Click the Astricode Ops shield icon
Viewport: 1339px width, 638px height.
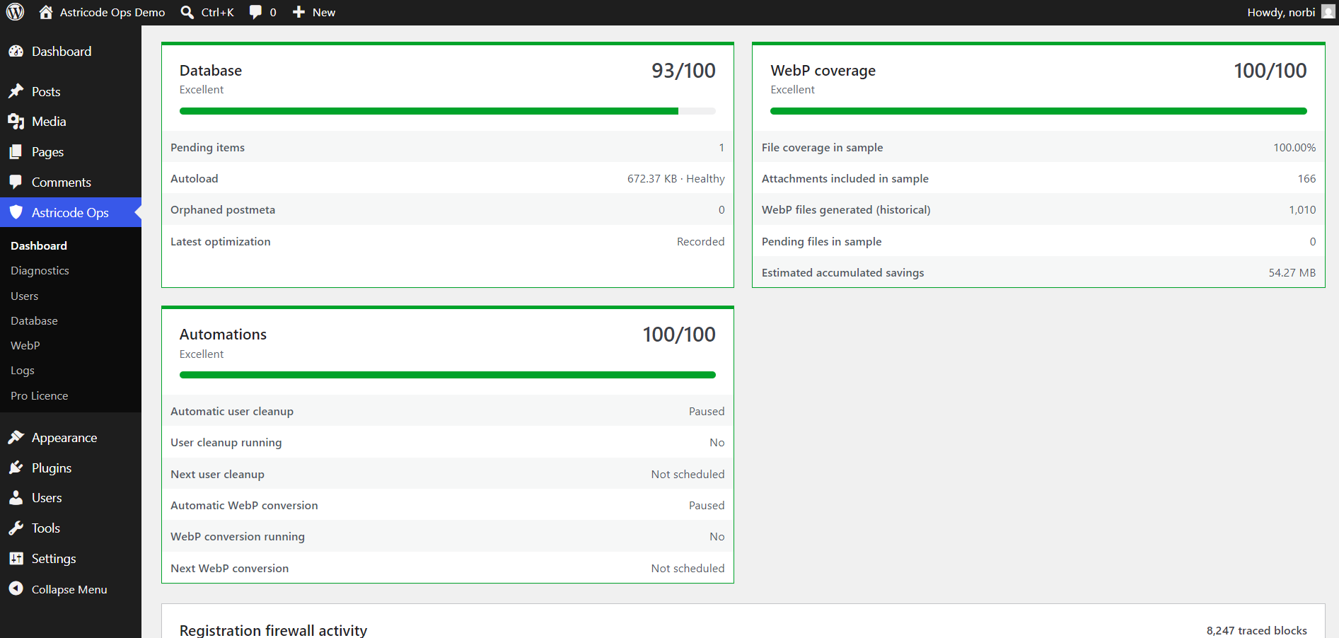(16, 212)
